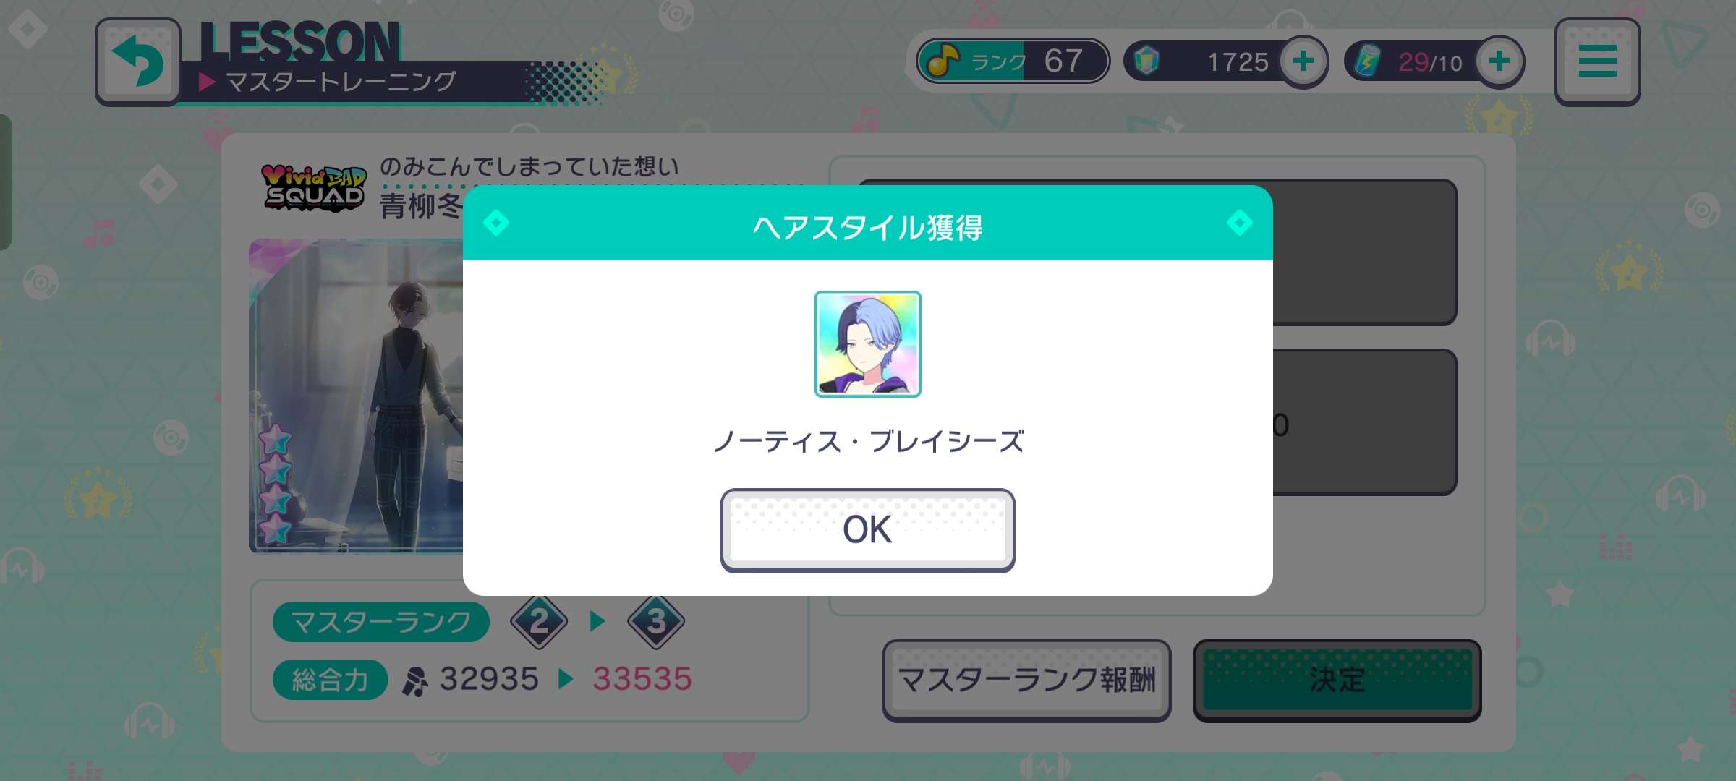This screenshot has height=781, width=1736.
Task: Tap the master rank 3 diamond badge
Action: [x=655, y=621]
